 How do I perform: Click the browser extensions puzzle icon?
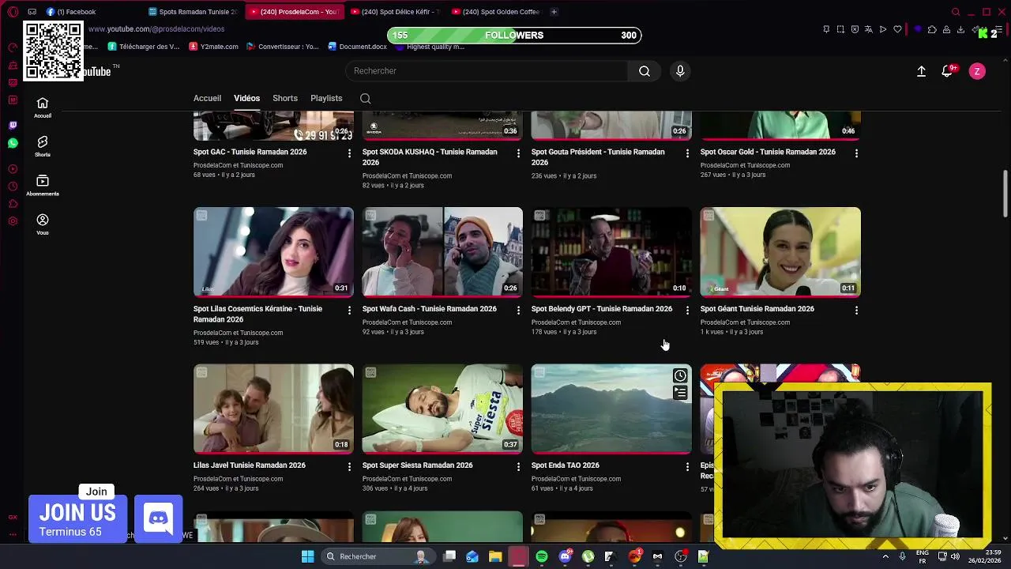[x=932, y=29]
